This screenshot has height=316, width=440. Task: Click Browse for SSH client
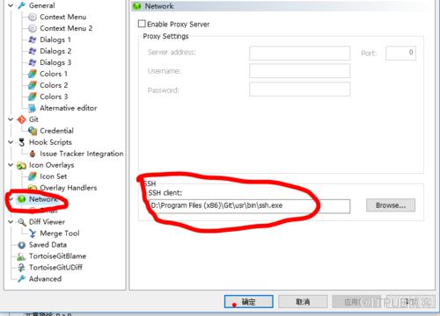391,205
